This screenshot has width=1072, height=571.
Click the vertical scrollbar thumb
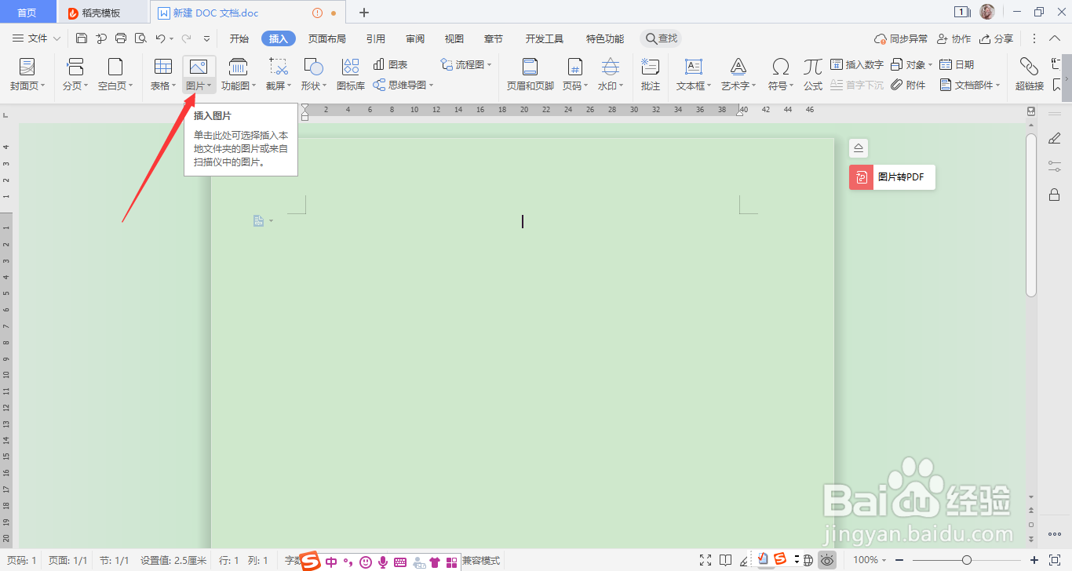coord(1031,216)
